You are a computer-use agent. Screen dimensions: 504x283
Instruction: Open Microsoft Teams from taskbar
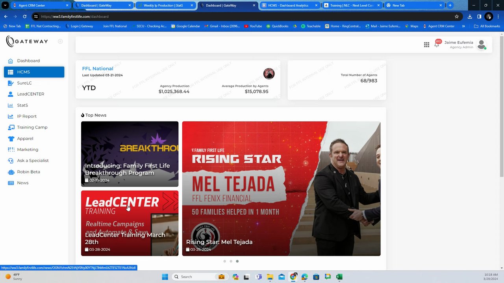click(259, 277)
